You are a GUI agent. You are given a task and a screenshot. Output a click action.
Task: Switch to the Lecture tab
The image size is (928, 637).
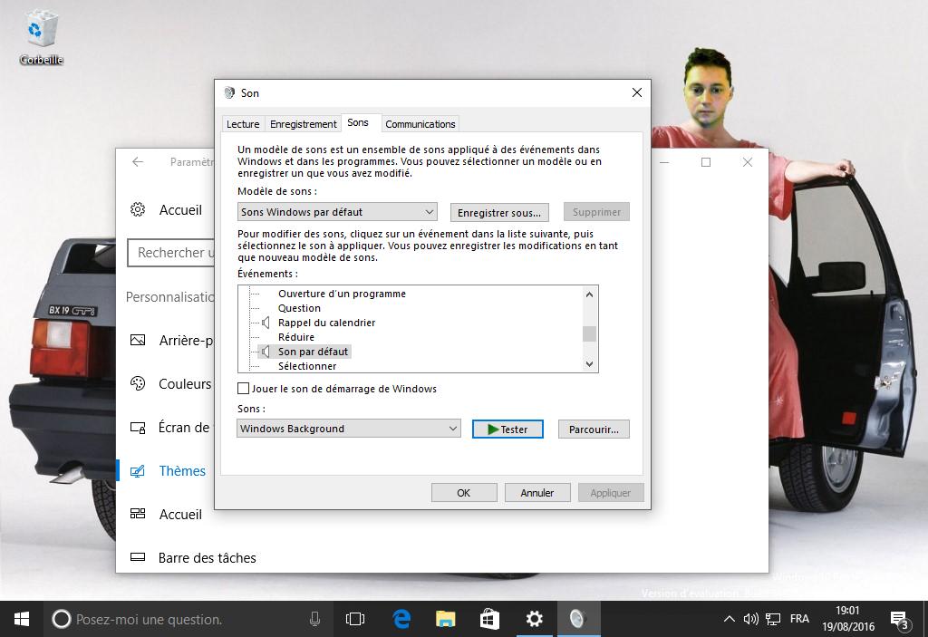[243, 124]
